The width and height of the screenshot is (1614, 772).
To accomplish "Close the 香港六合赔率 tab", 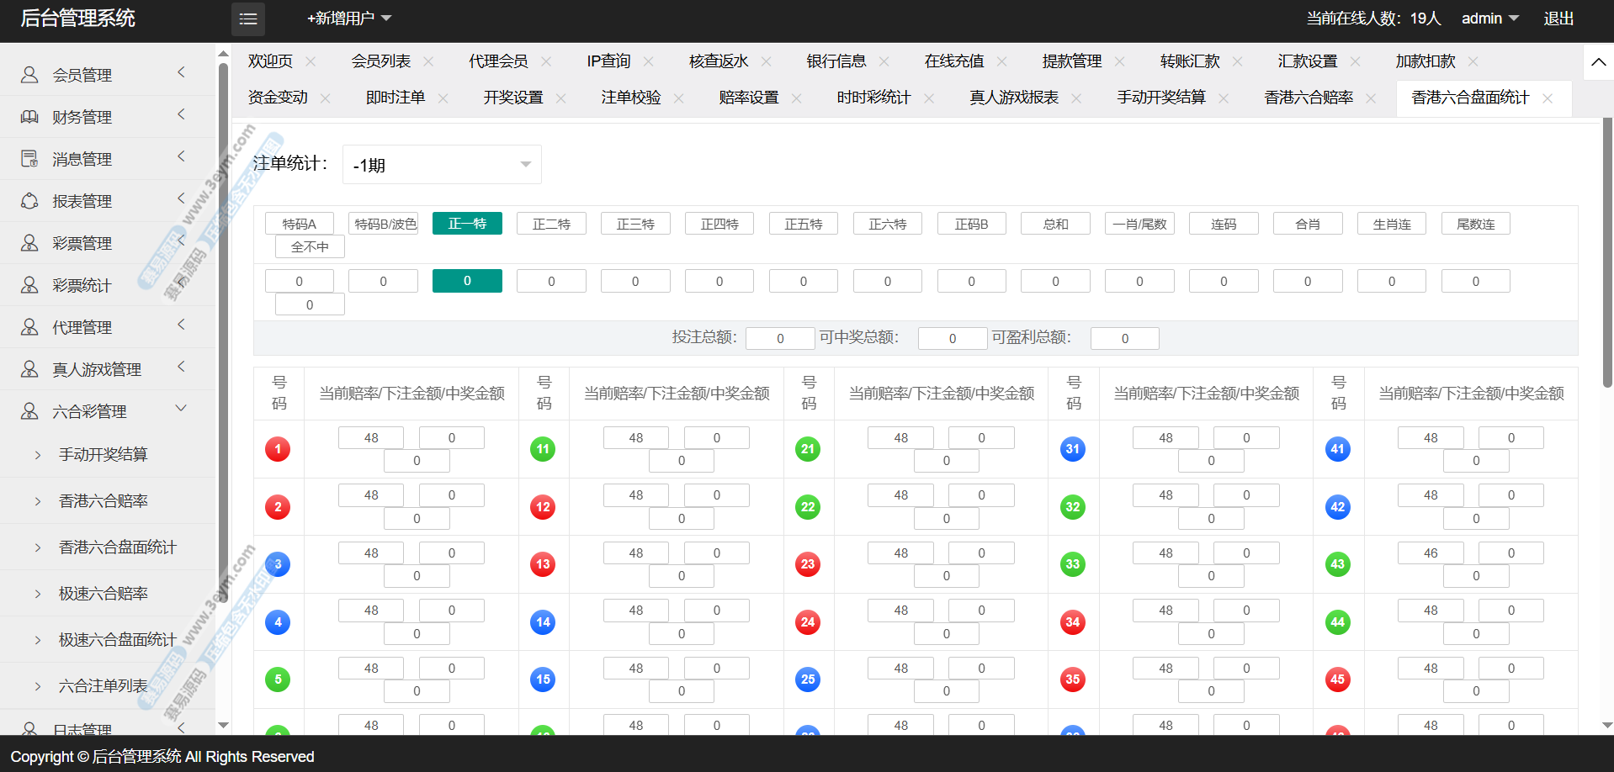I will pyautogui.click(x=1371, y=98).
